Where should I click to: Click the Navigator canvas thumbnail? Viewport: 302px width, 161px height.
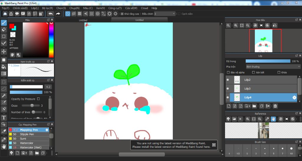click(263, 41)
